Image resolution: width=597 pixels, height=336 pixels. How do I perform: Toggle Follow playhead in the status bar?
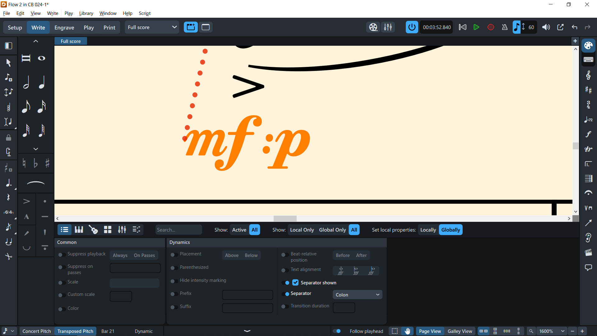pos(337,331)
